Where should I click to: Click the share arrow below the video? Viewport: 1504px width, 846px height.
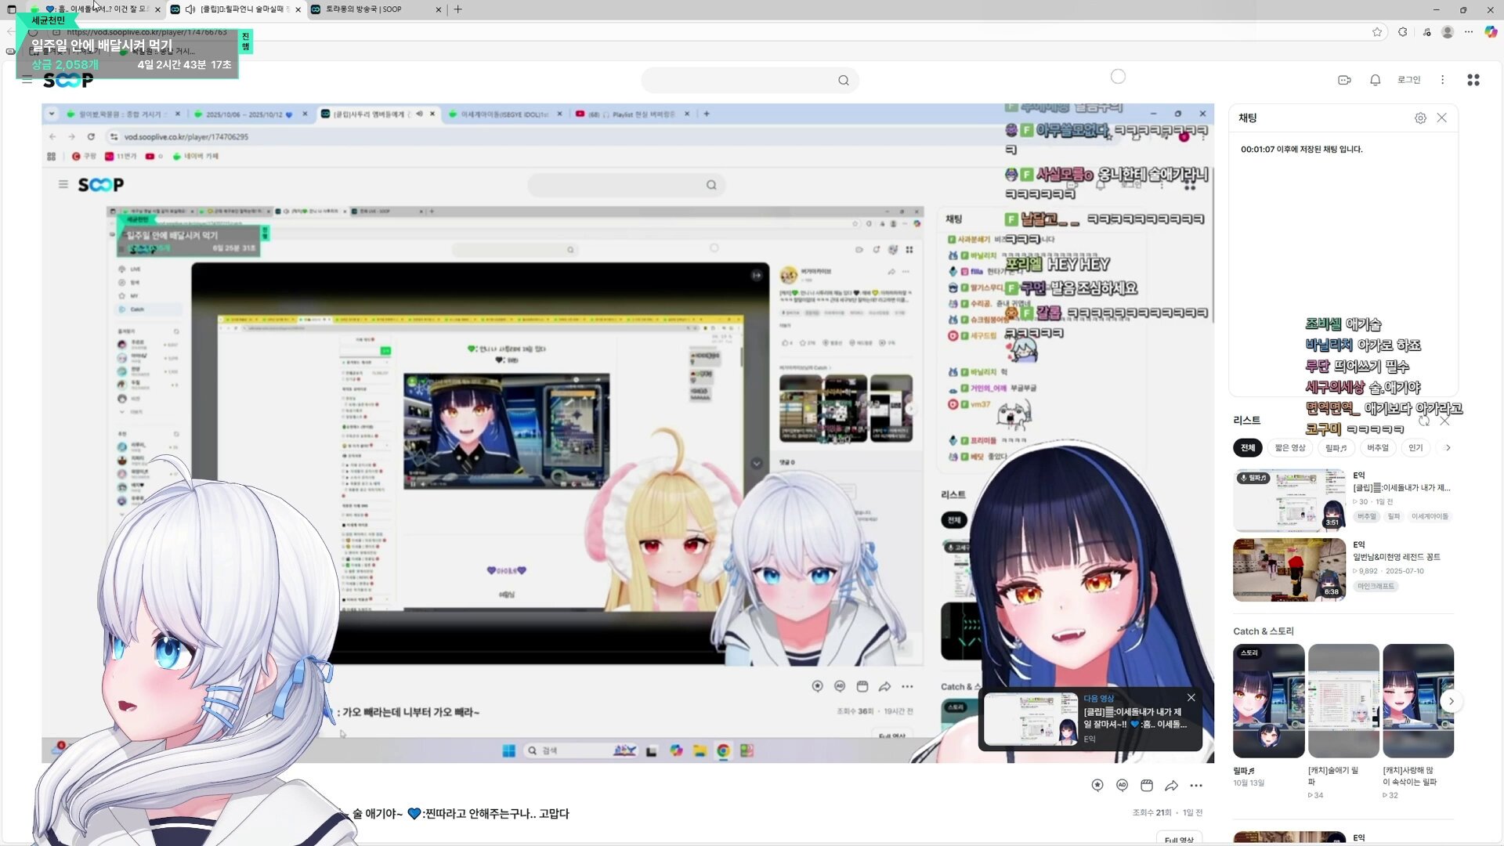coord(1171,786)
